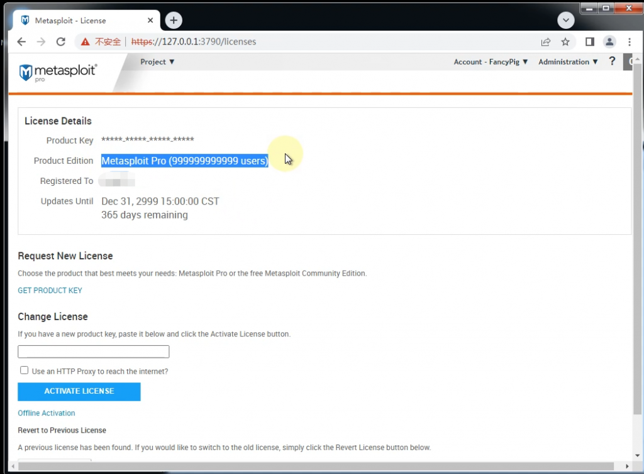The image size is (644, 474).
Task: Click the 'Change License' heading
Action: pos(53,316)
